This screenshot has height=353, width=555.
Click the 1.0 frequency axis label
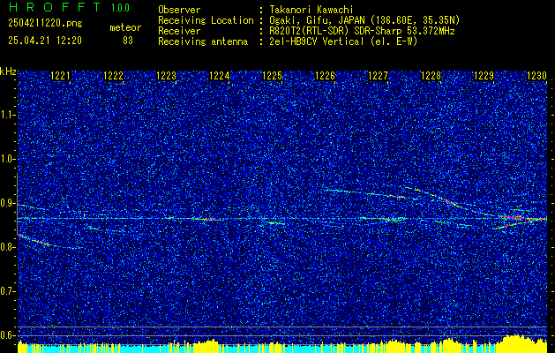click(x=8, y=159)
